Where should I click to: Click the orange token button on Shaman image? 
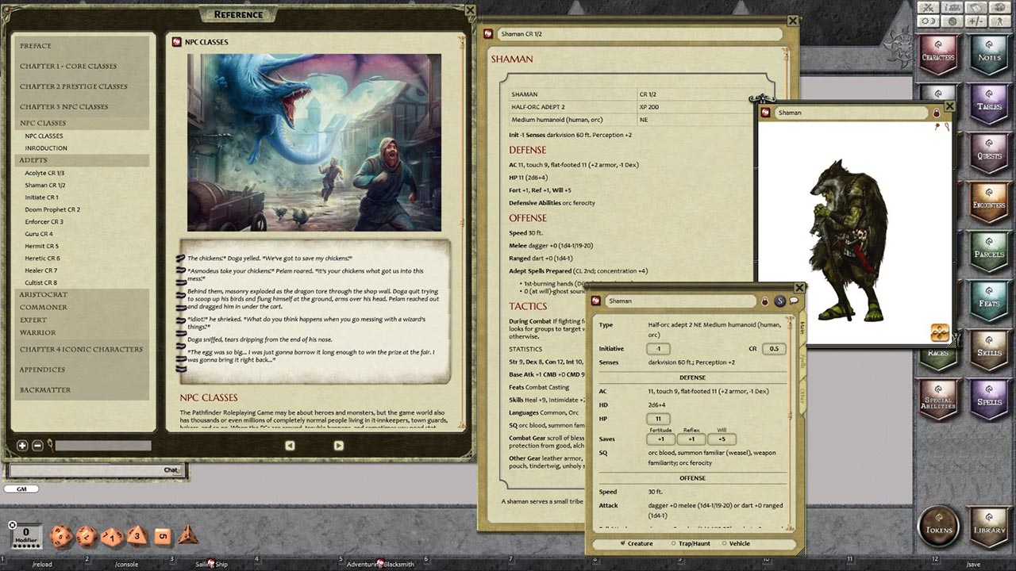point(940,332)
